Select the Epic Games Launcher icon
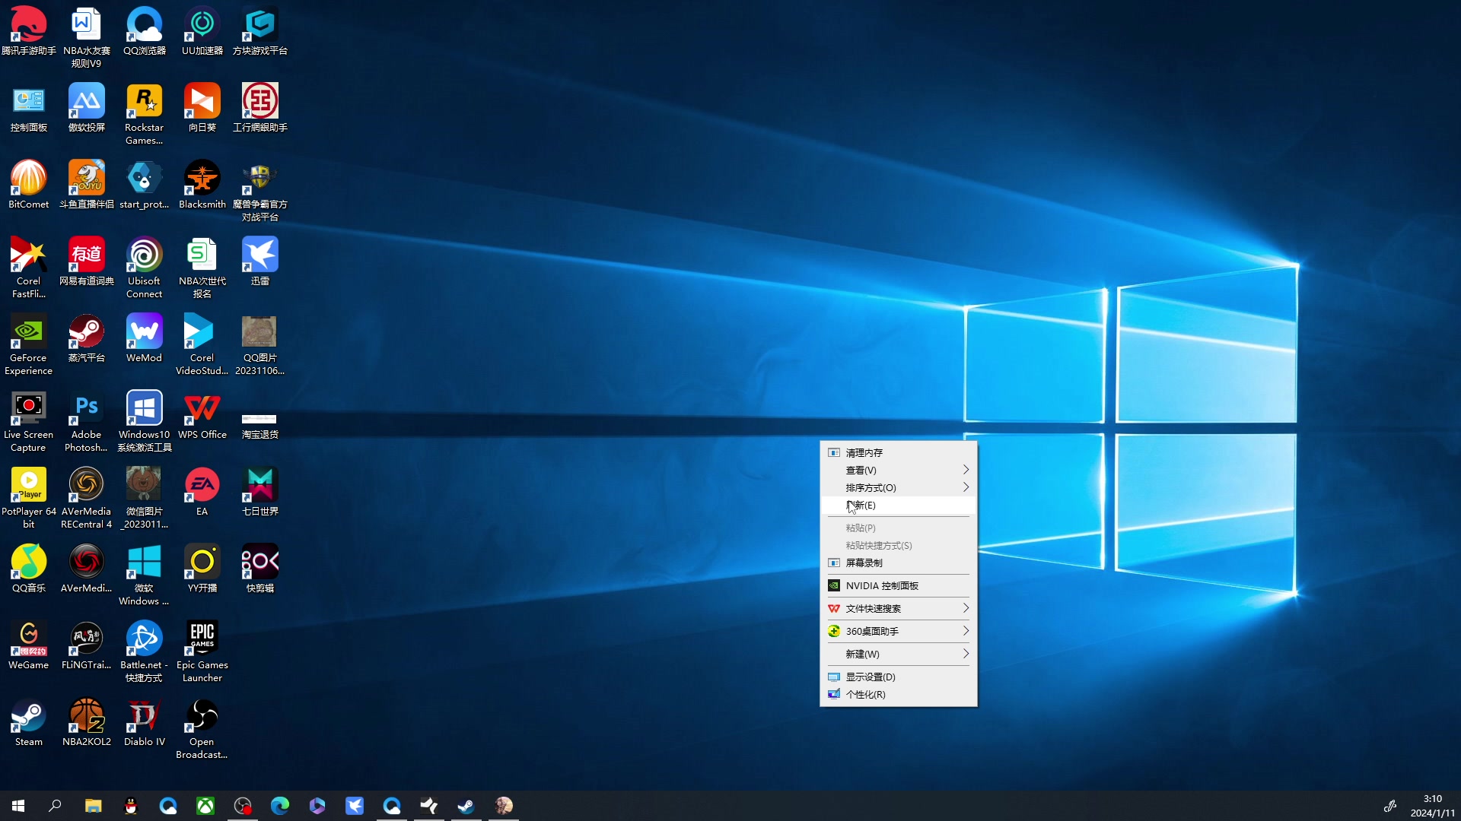The width and height of the screenshot is (1461, 821). tap(202, 651)
